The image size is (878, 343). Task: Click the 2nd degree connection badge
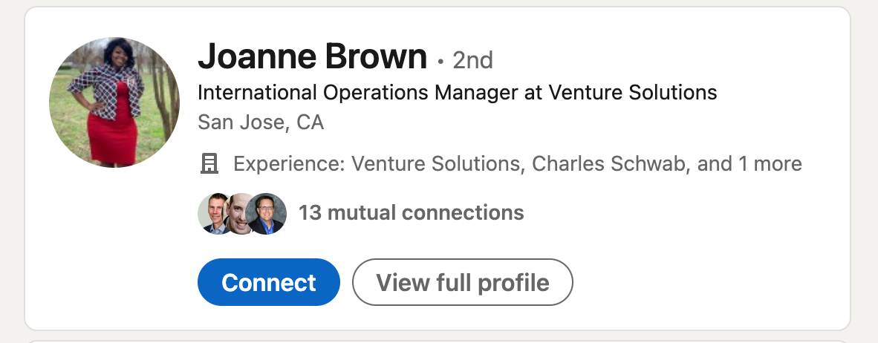(x=472, y=59)
